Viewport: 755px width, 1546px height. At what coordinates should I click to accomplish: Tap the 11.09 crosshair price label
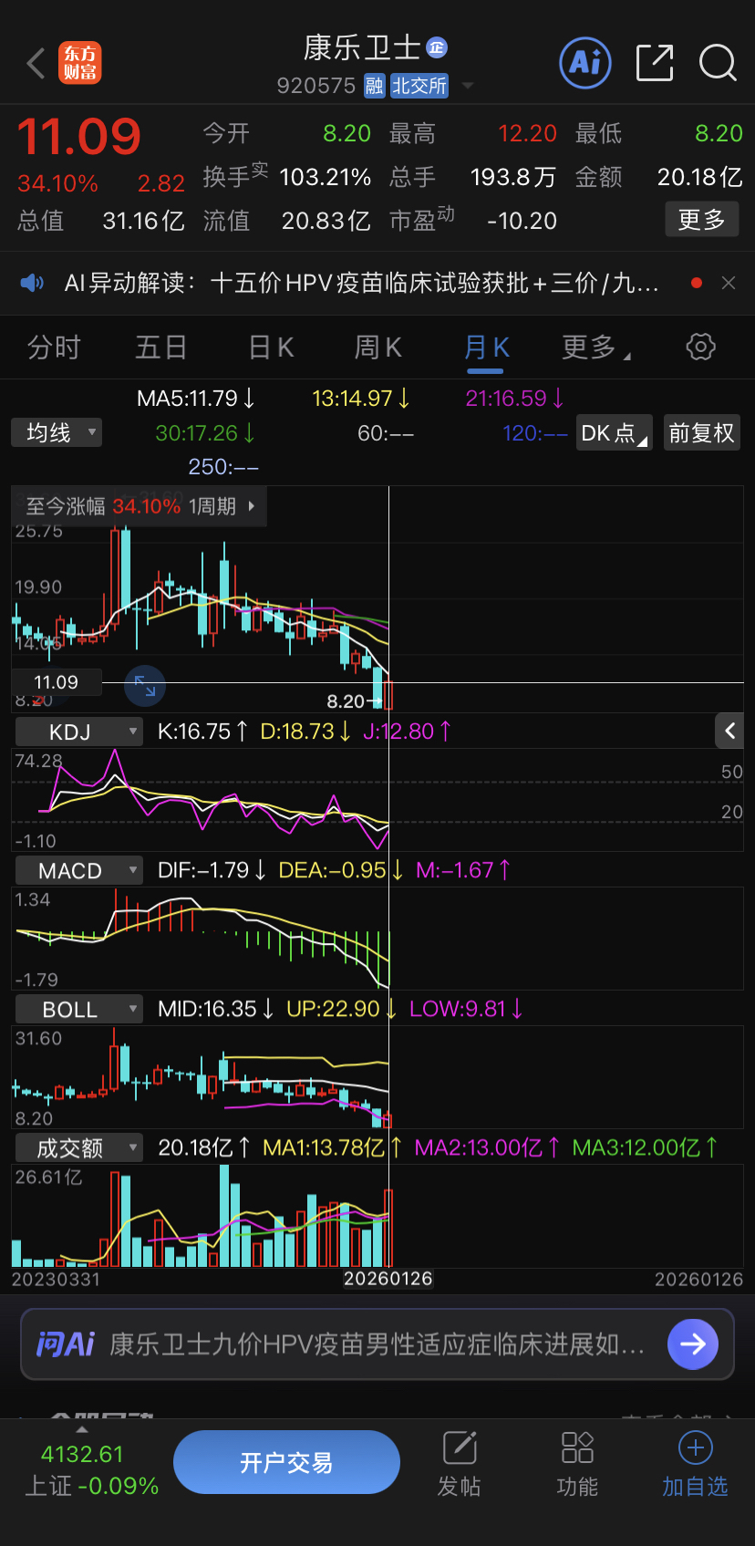pyautogui.click(x=56, y=682)
